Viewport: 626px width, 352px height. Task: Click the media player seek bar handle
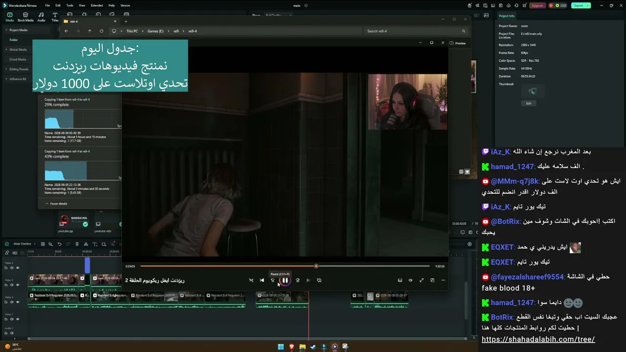(316, 266)
